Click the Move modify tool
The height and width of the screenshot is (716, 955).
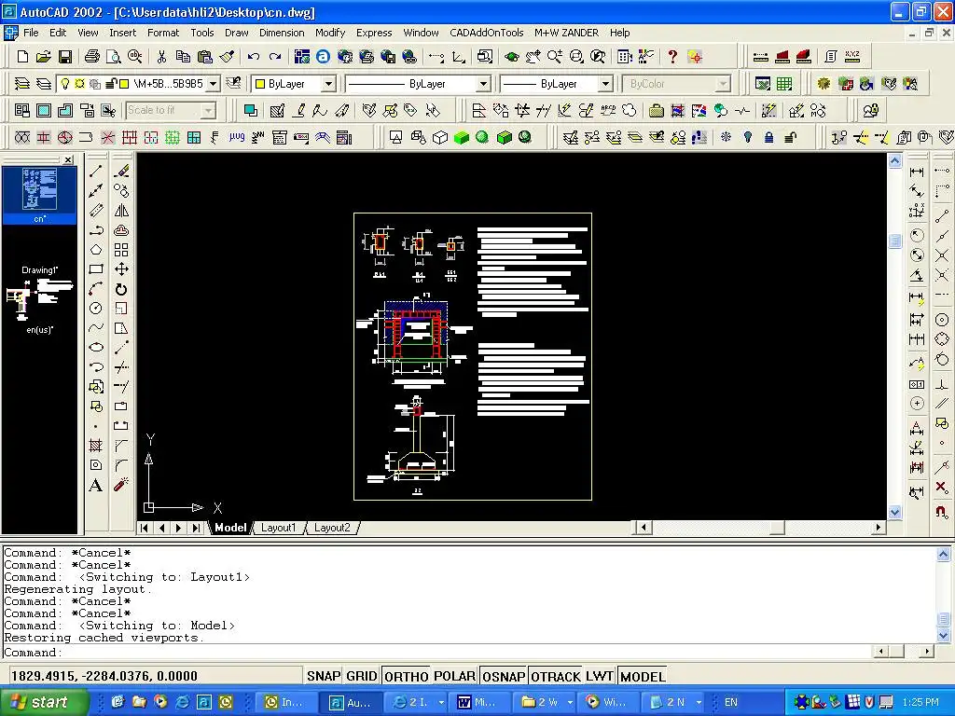click(121, 269)
